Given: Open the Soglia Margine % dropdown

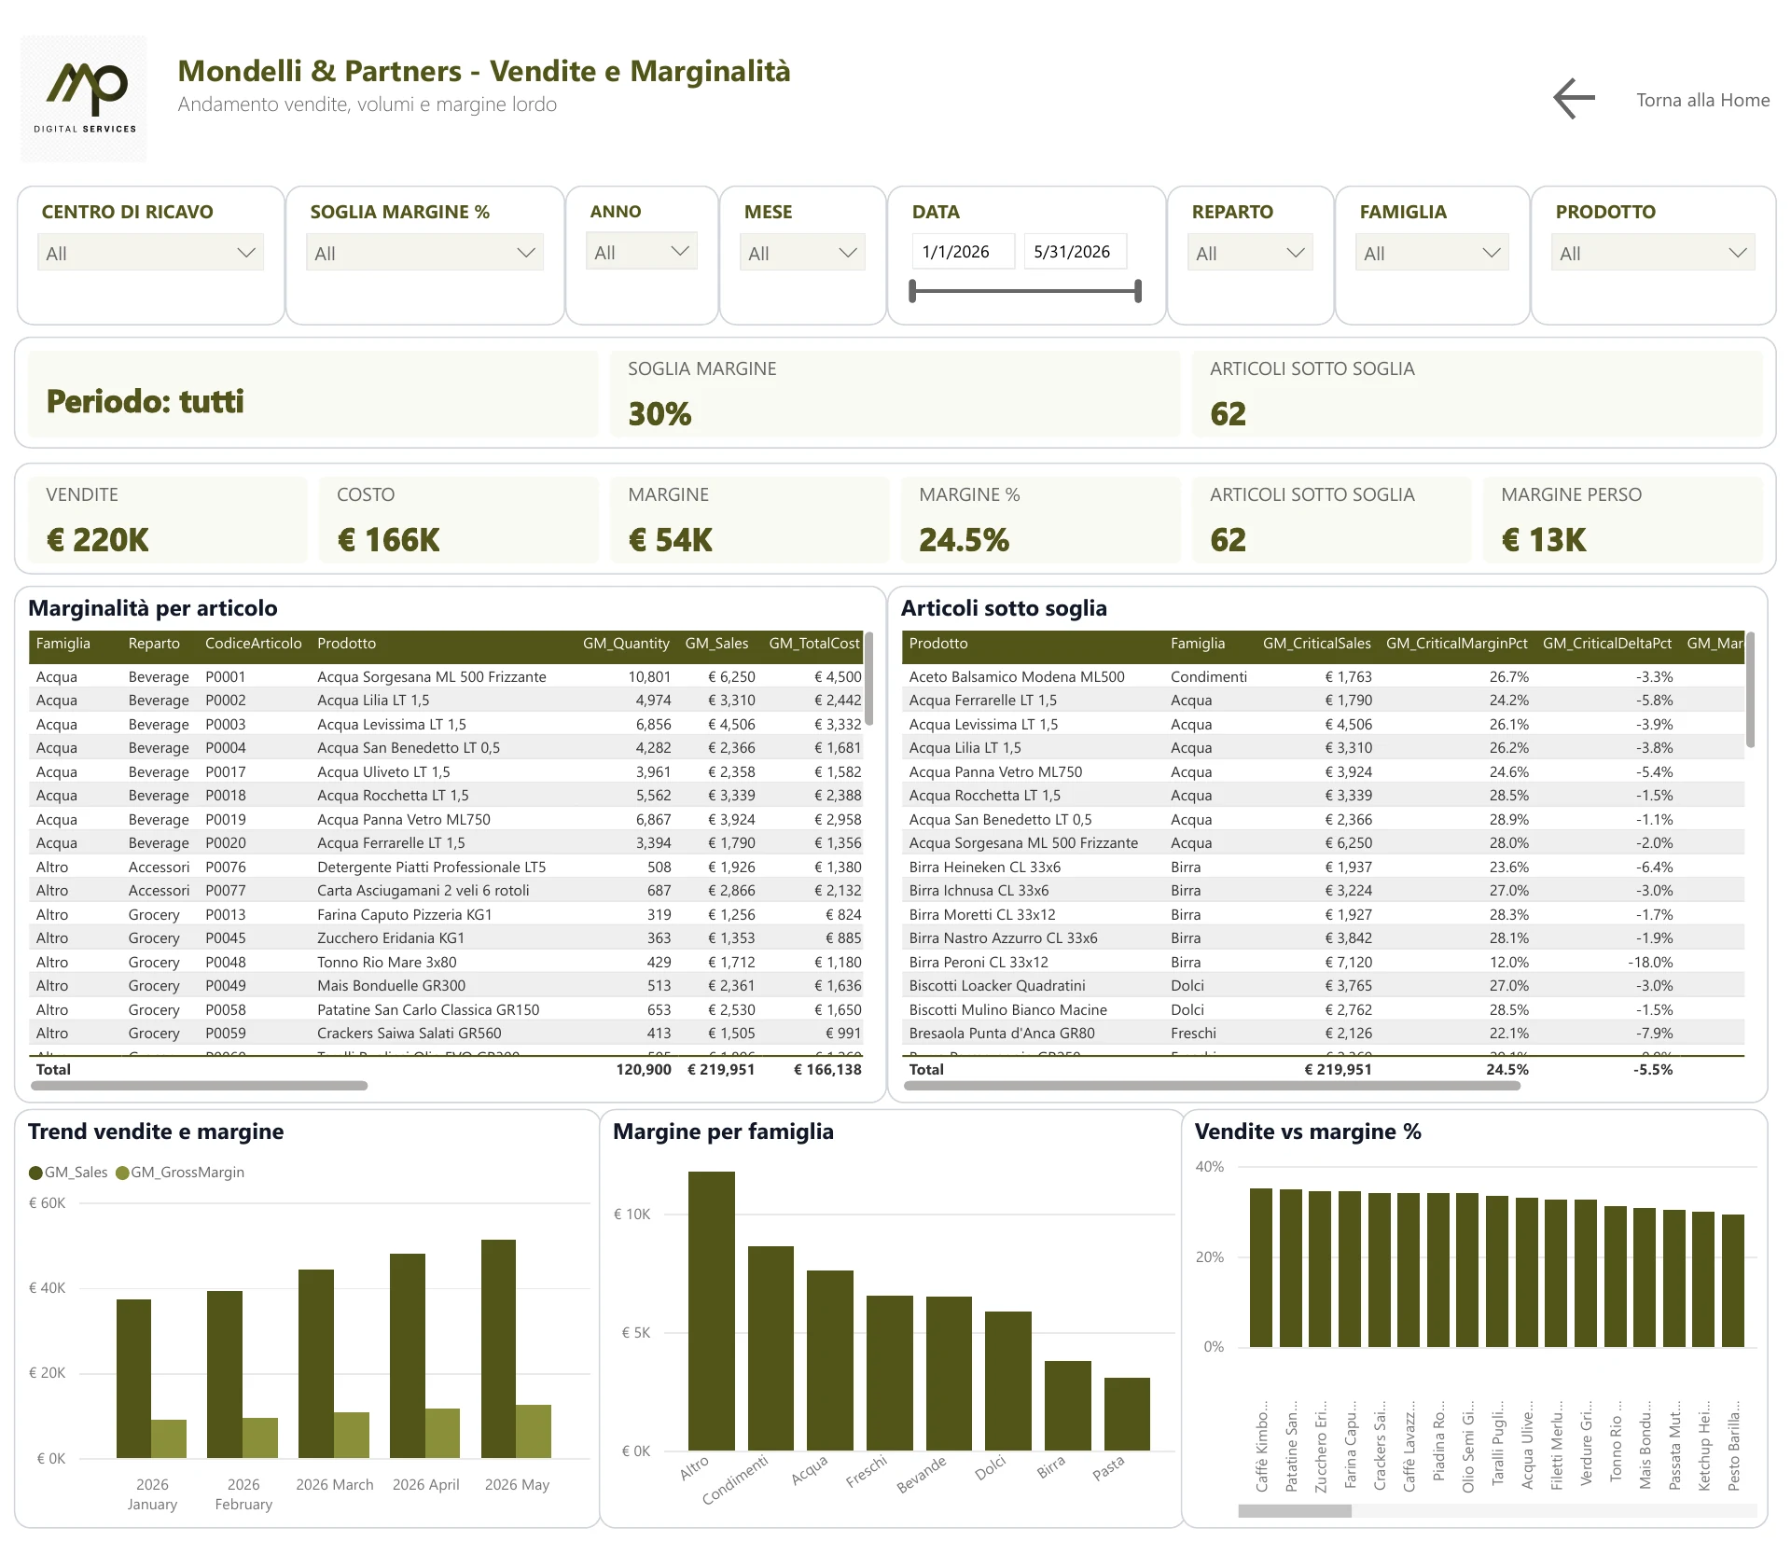Looking at the screenshot, I should coord(424,253).
